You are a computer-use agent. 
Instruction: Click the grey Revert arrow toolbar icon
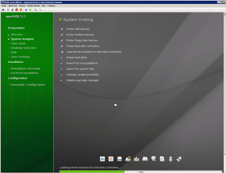tap(40, 10)
